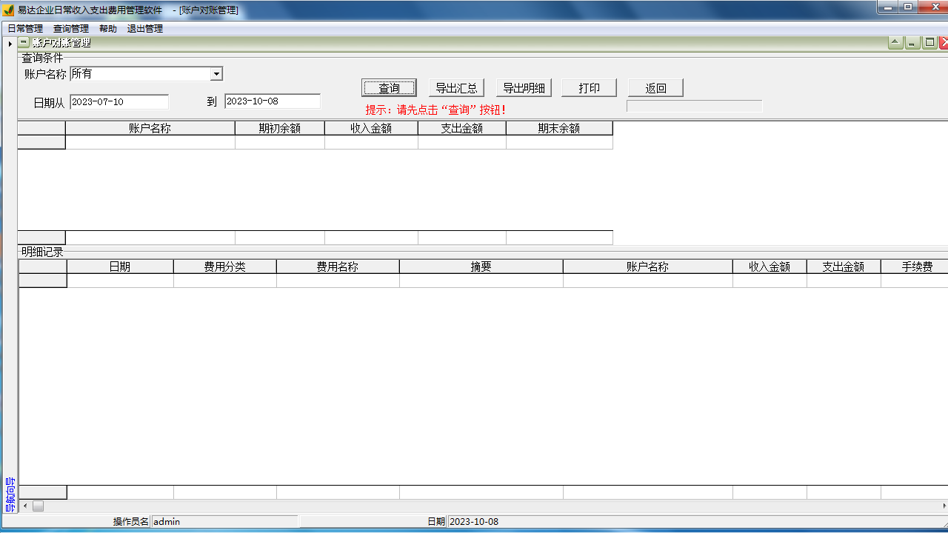This screenshot has height=533, width=948.
Task: Click the 返回 button
Action: 655,88
